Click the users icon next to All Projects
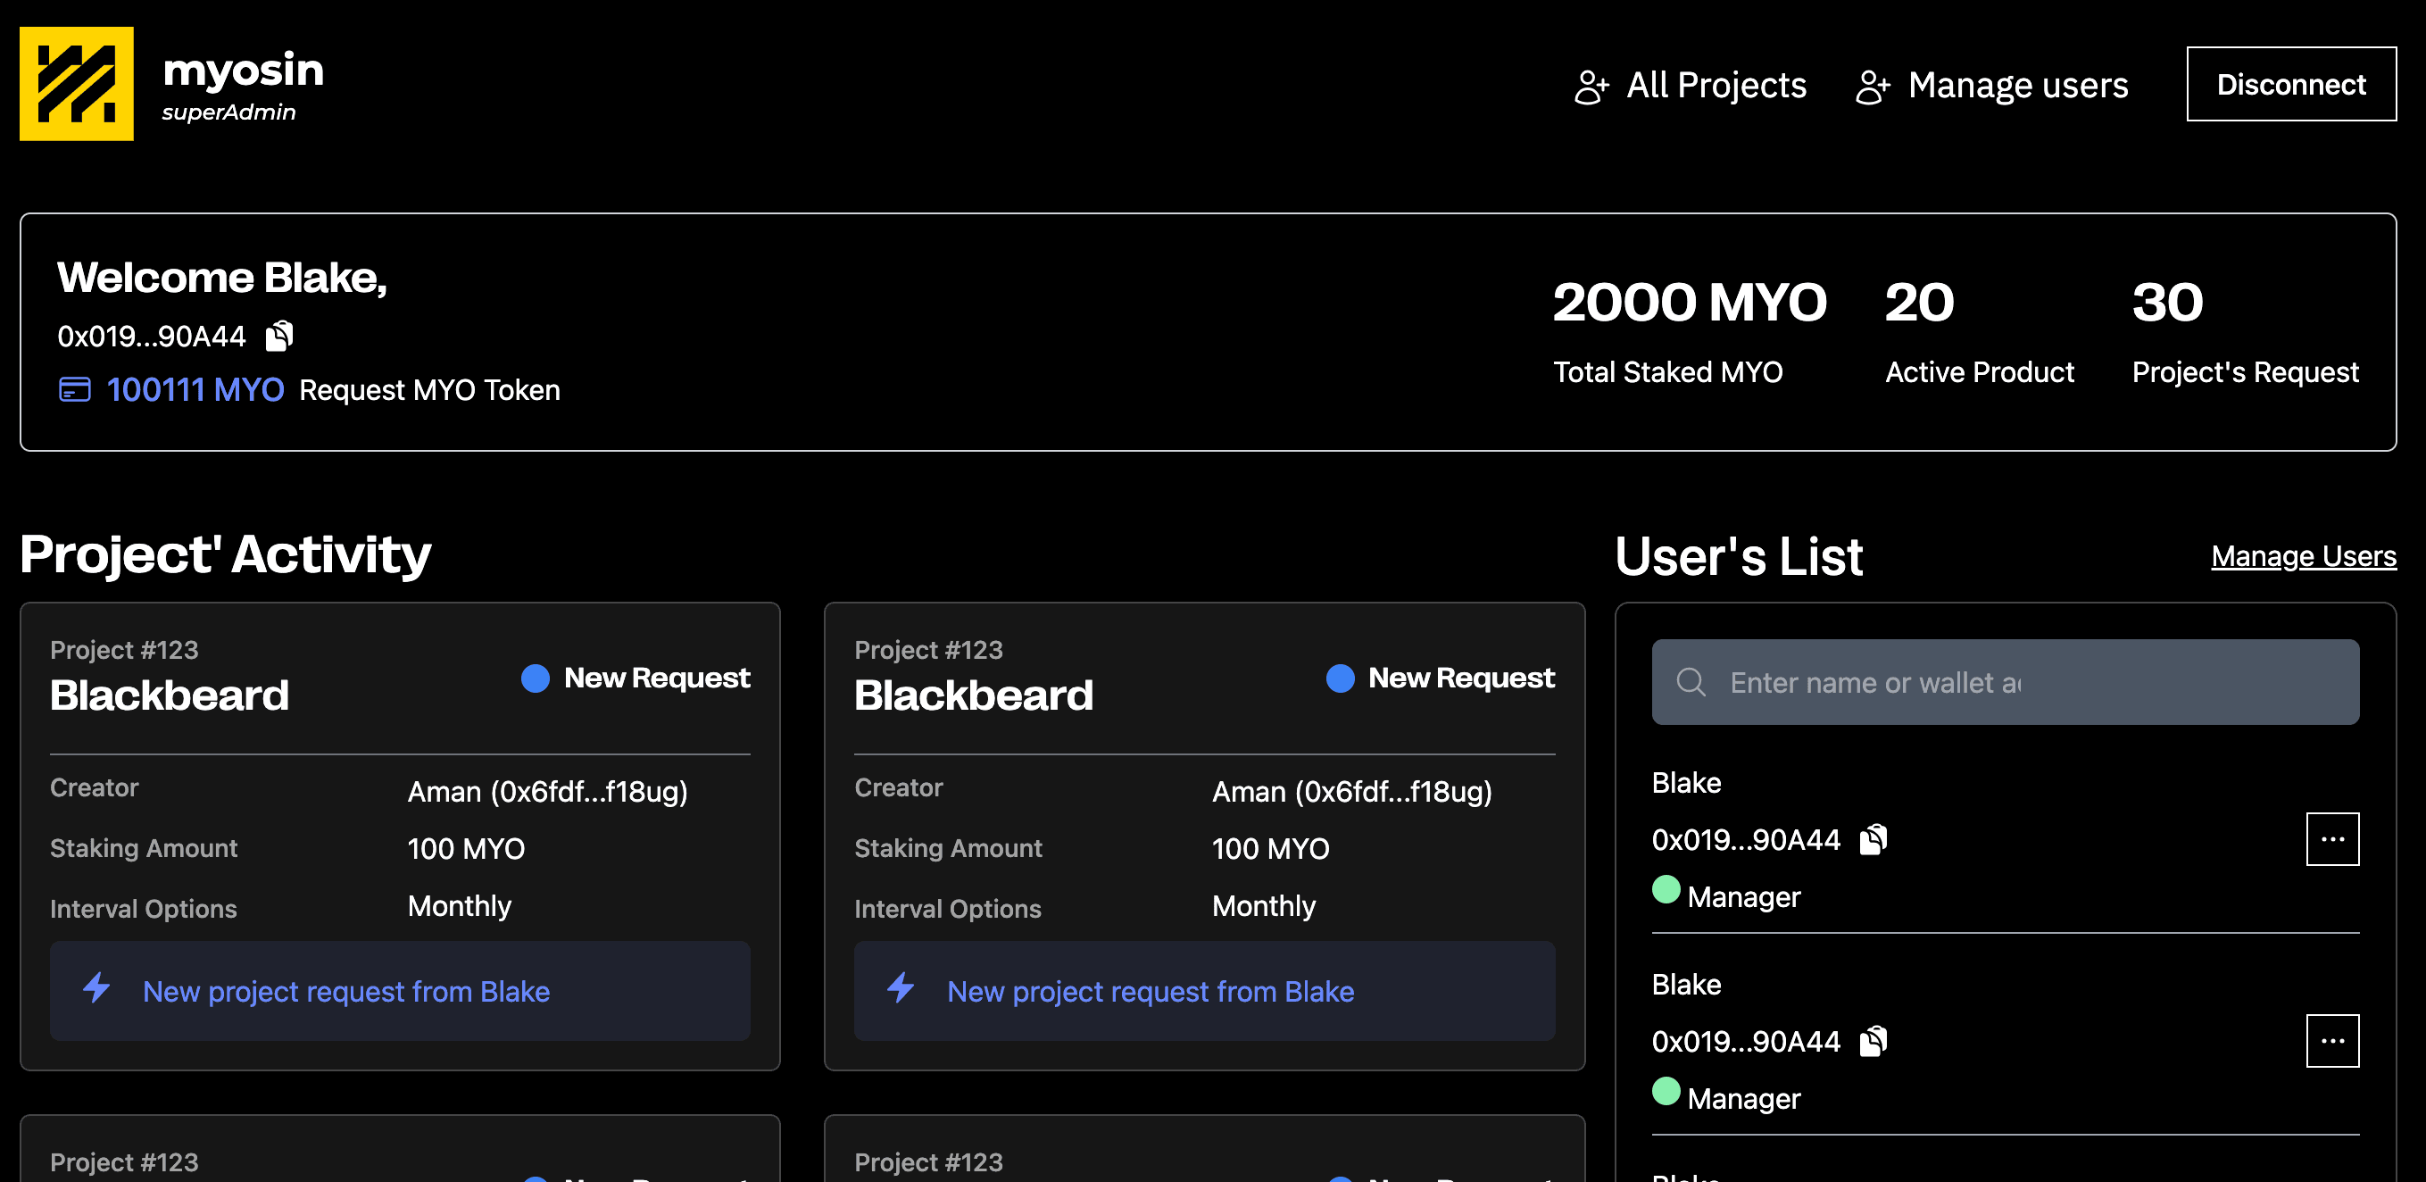 click(1591, 87)
